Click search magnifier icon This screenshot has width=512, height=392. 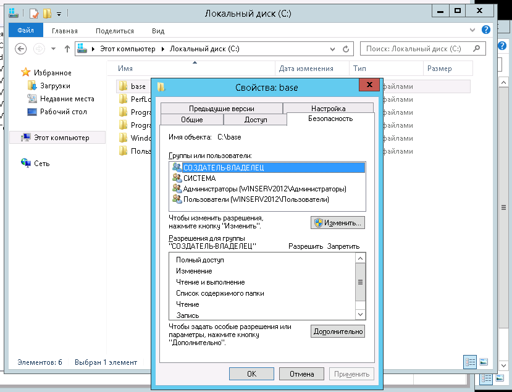coord(476,49)
